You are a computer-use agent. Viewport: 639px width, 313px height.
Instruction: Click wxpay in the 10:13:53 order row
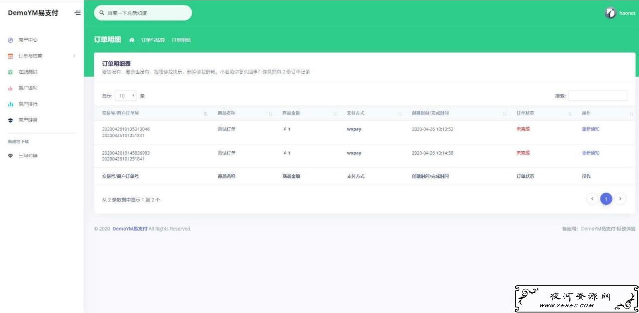[354, 129]
